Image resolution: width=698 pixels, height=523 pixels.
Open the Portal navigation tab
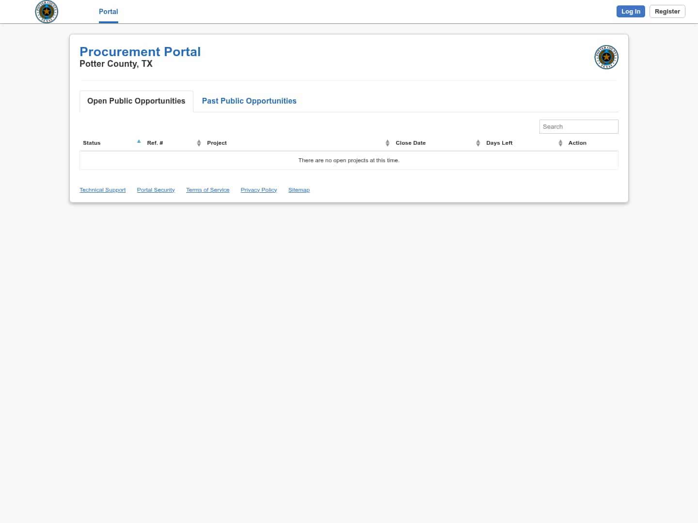(x=109, y=12)
